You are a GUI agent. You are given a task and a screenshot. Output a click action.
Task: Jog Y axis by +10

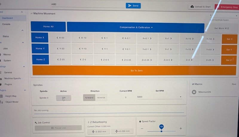pos(189,49)
